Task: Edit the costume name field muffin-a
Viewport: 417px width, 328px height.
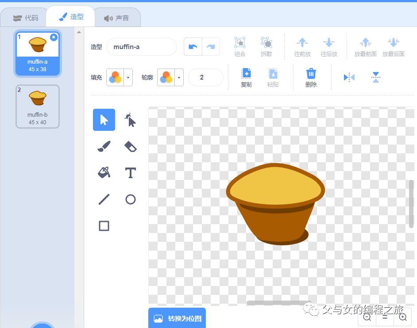Action: pos(142,47)
